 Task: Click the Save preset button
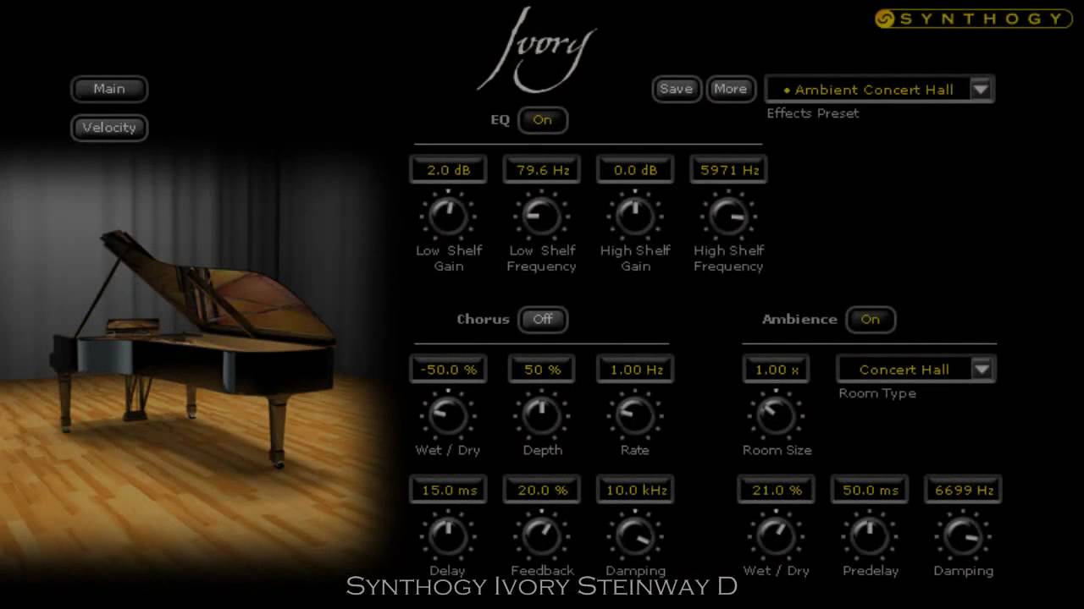(676, 89)
